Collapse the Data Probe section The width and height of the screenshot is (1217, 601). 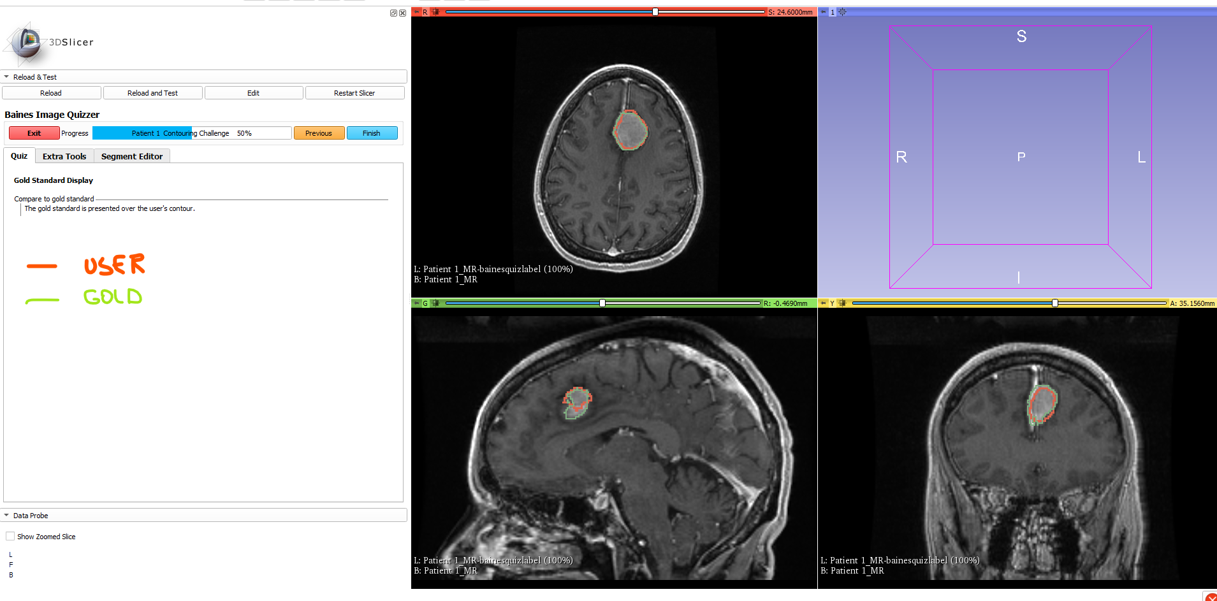(7, 516)
